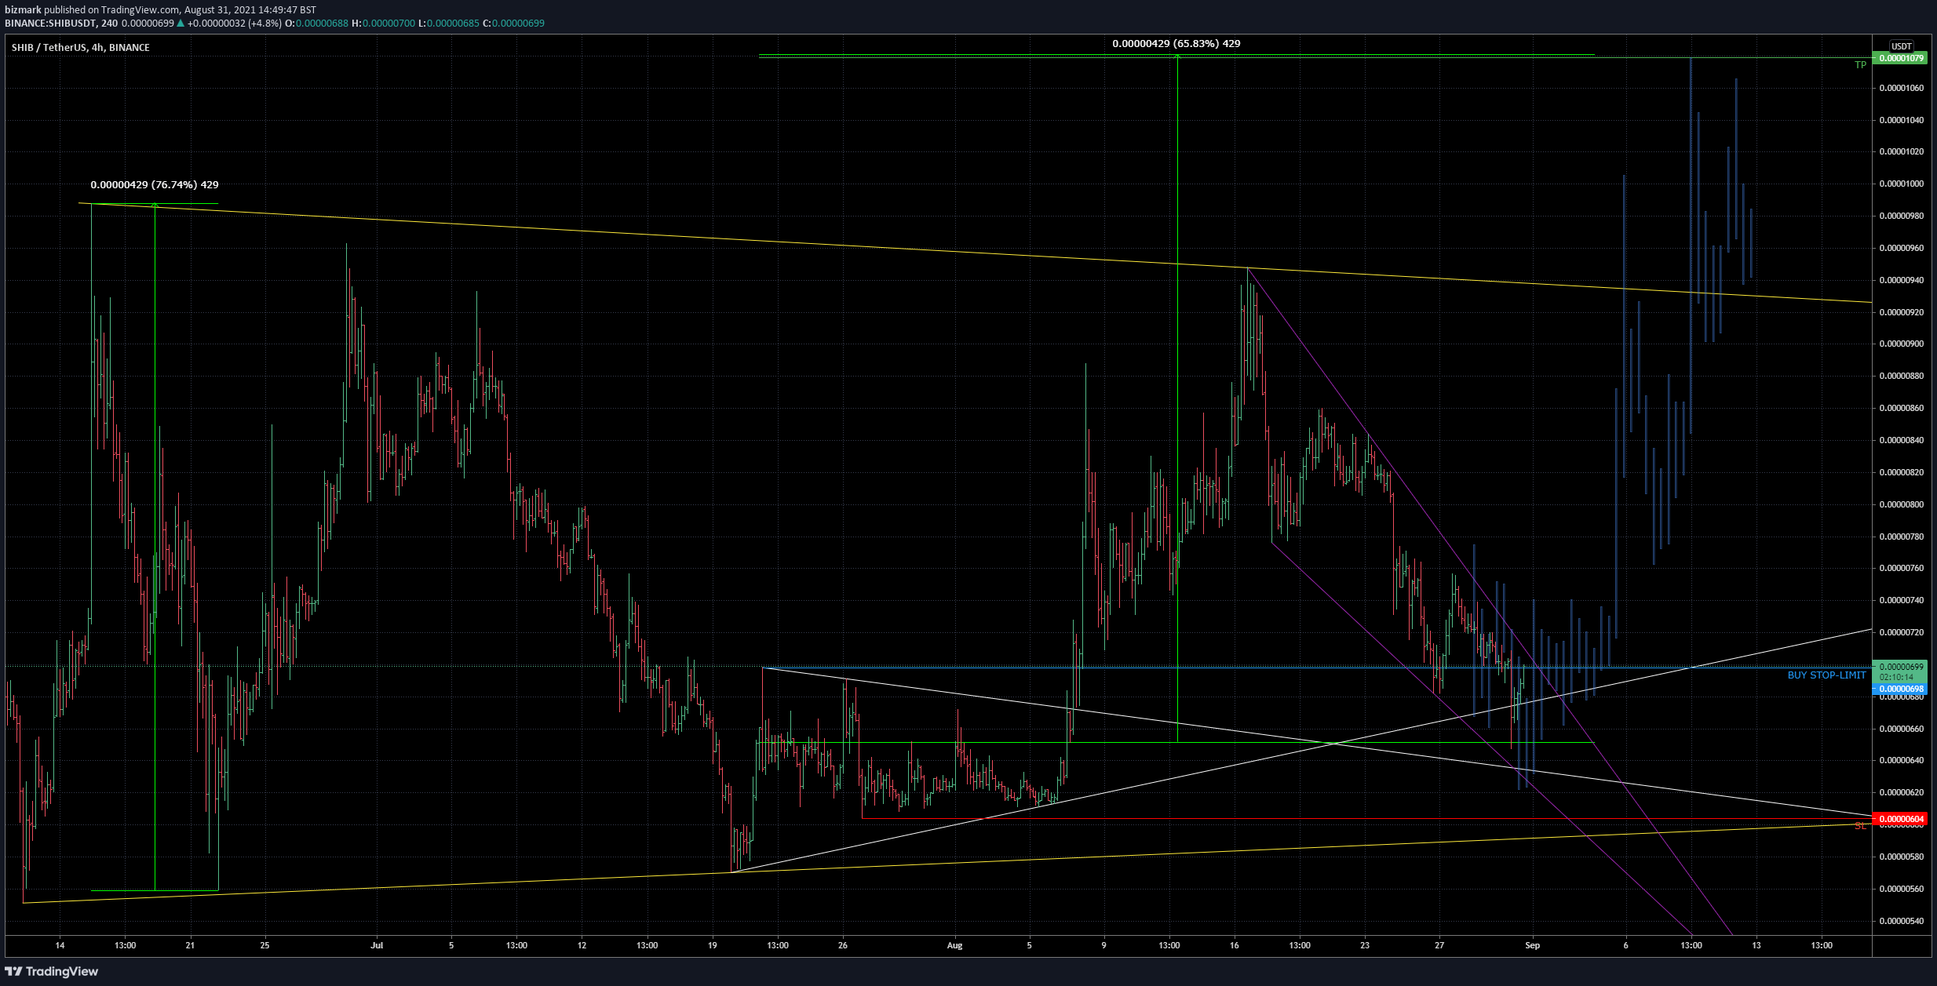Screen dimensions: 1937x986
Task: Click the 65.83% measurement label at top
Action: pyautogui.click(x=1176, y=44)
